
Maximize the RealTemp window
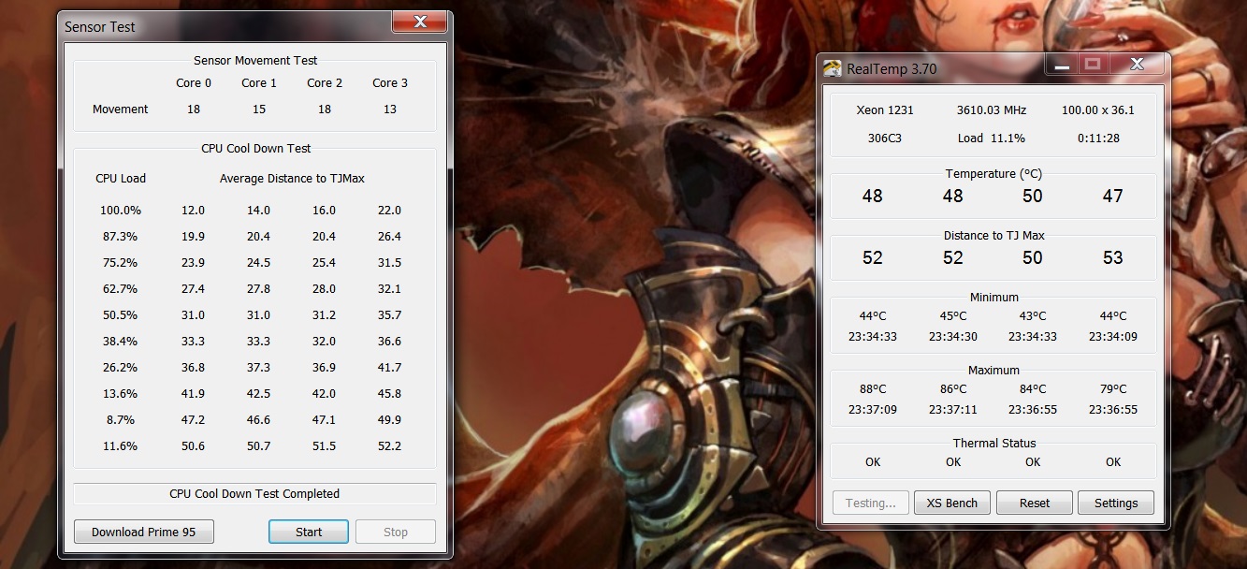(x=1092, y=65)
